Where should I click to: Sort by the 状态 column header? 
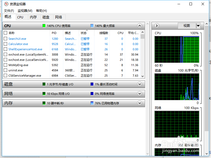[x=87, y=33]
